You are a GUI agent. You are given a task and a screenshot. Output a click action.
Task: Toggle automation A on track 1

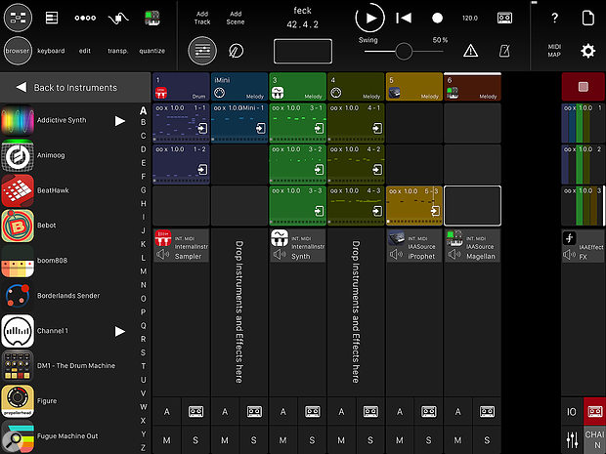(x=166, y=412)
